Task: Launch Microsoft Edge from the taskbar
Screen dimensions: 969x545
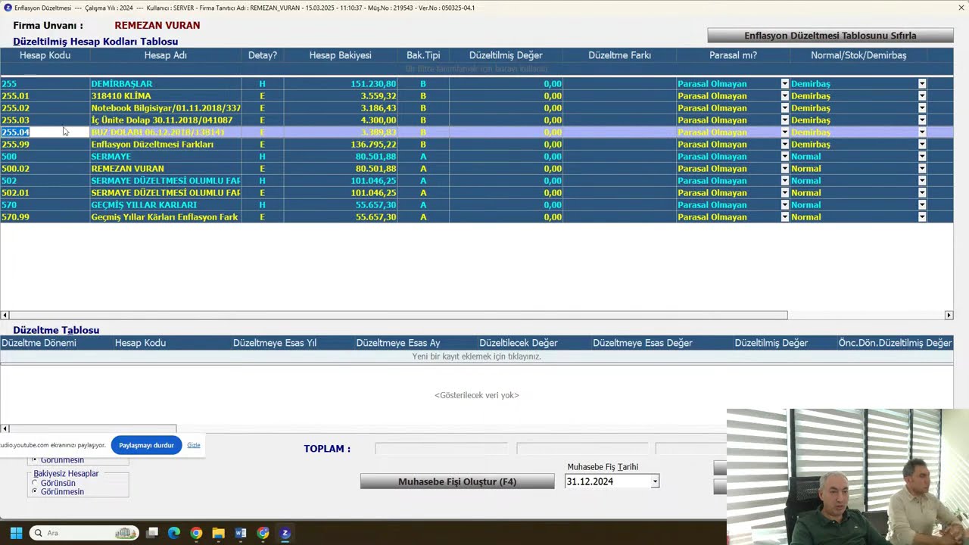Action: (174, 533)
